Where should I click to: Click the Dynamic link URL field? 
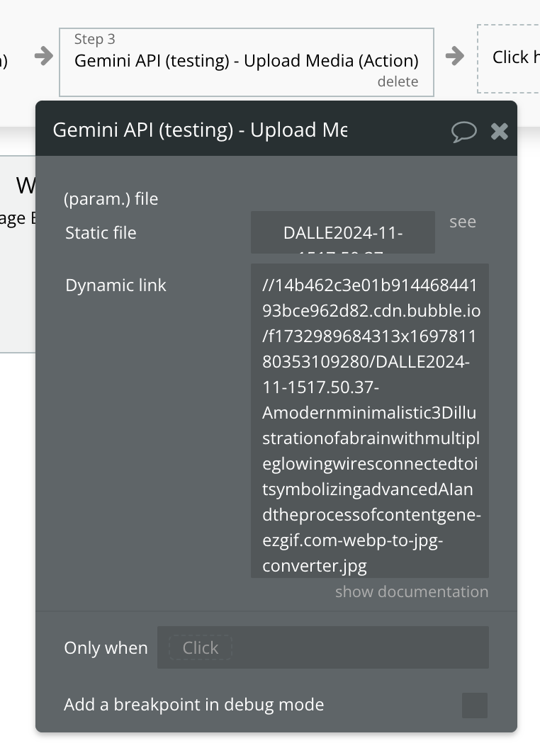[x=369, y=421]
